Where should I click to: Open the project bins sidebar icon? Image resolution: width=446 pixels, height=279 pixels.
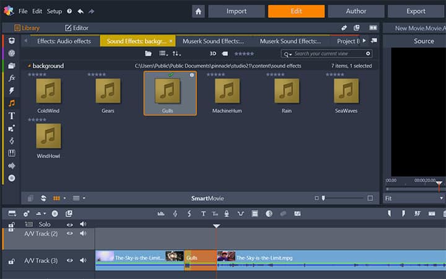coord(12,40)
